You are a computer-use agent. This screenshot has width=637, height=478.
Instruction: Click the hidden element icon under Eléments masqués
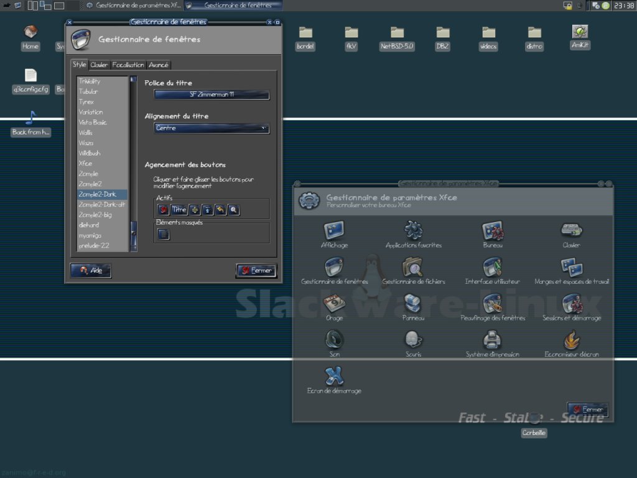coord(164,234)
